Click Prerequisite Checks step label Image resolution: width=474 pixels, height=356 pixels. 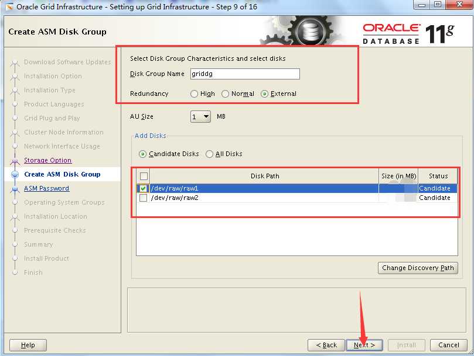point(54,230)
